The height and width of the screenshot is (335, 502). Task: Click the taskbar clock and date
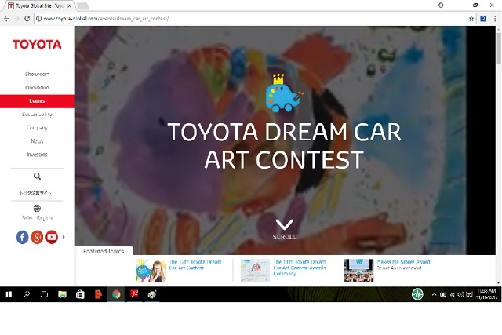click(486, 294)
